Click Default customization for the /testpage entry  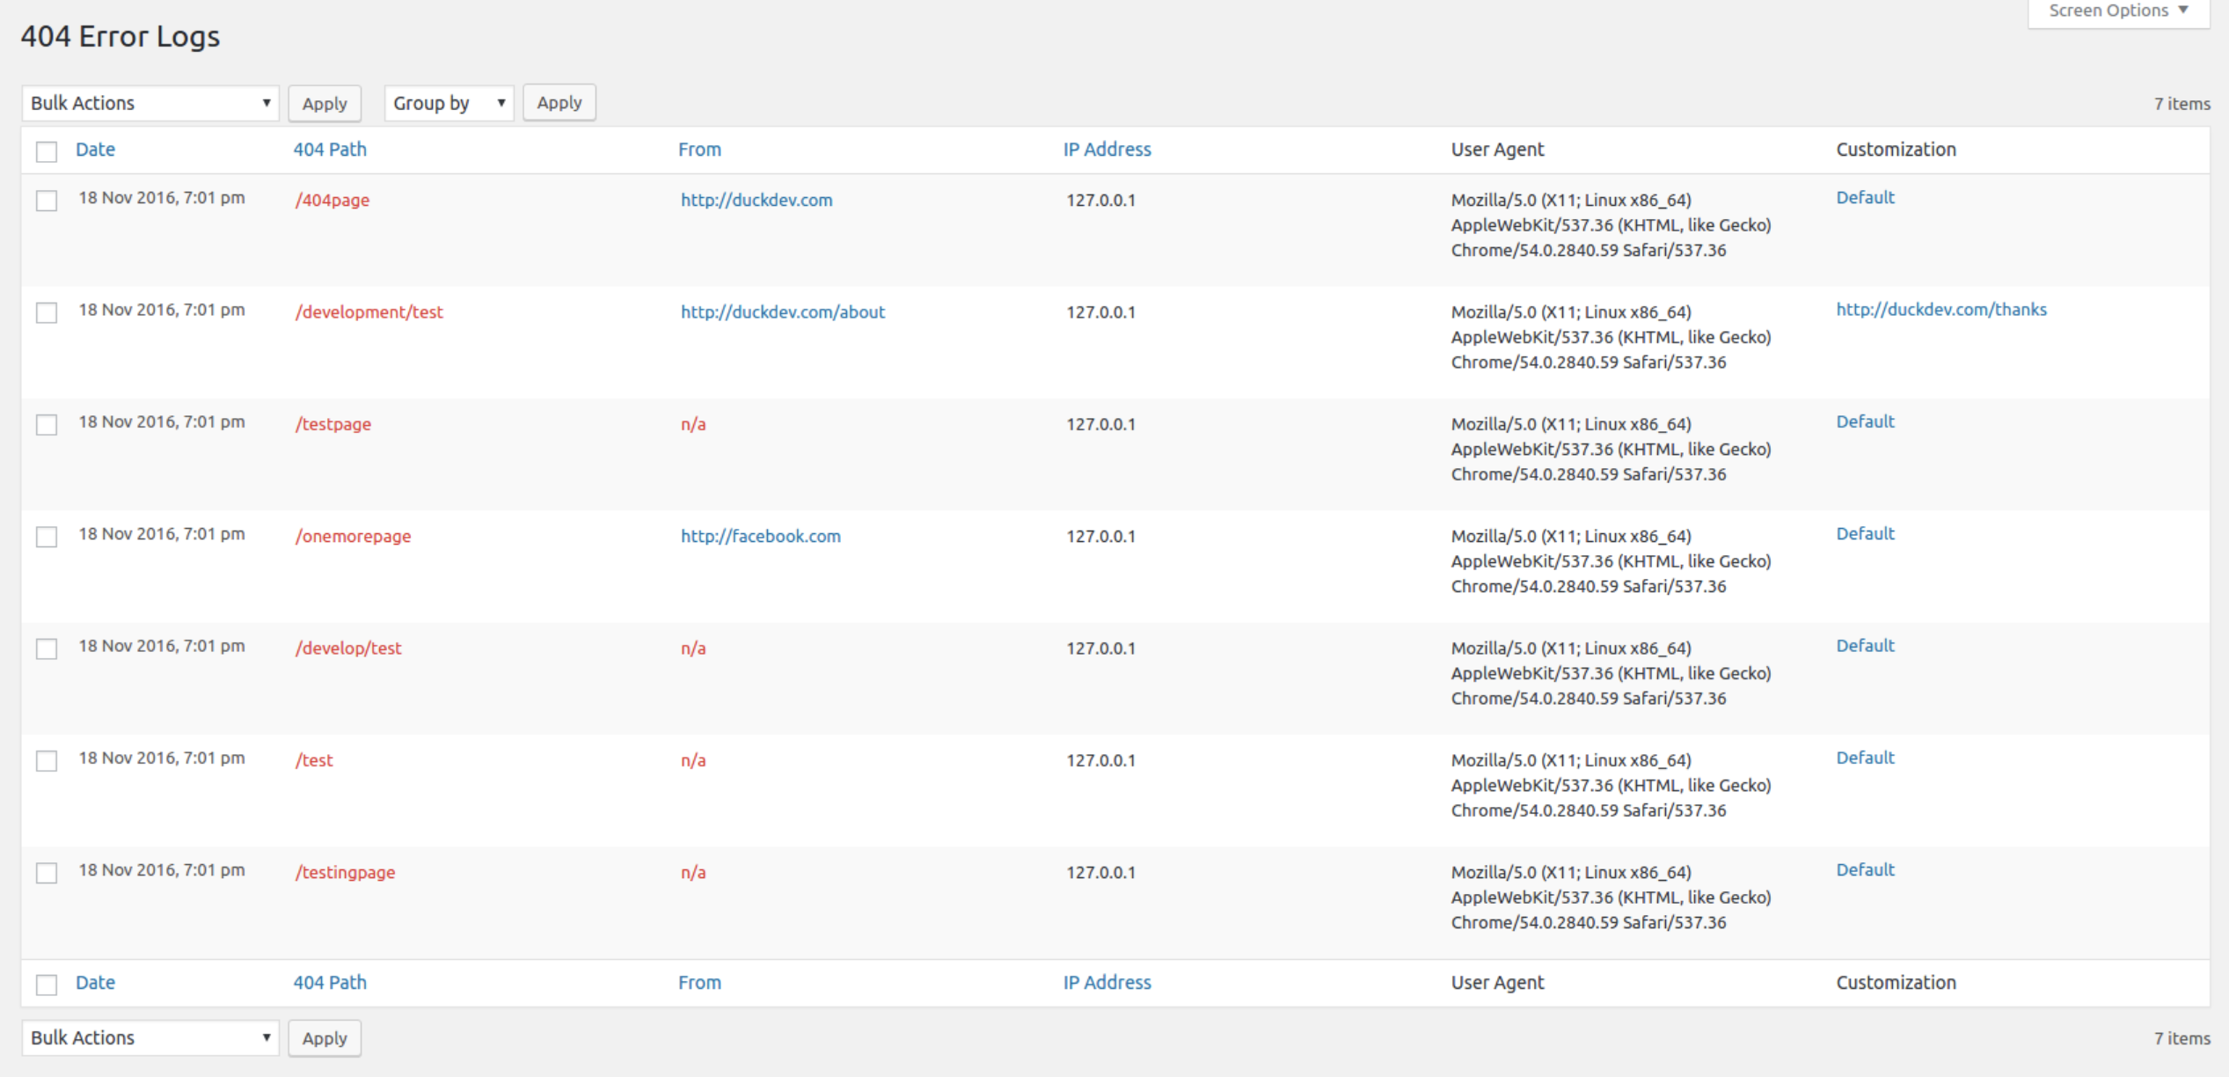click(1864, 421)
